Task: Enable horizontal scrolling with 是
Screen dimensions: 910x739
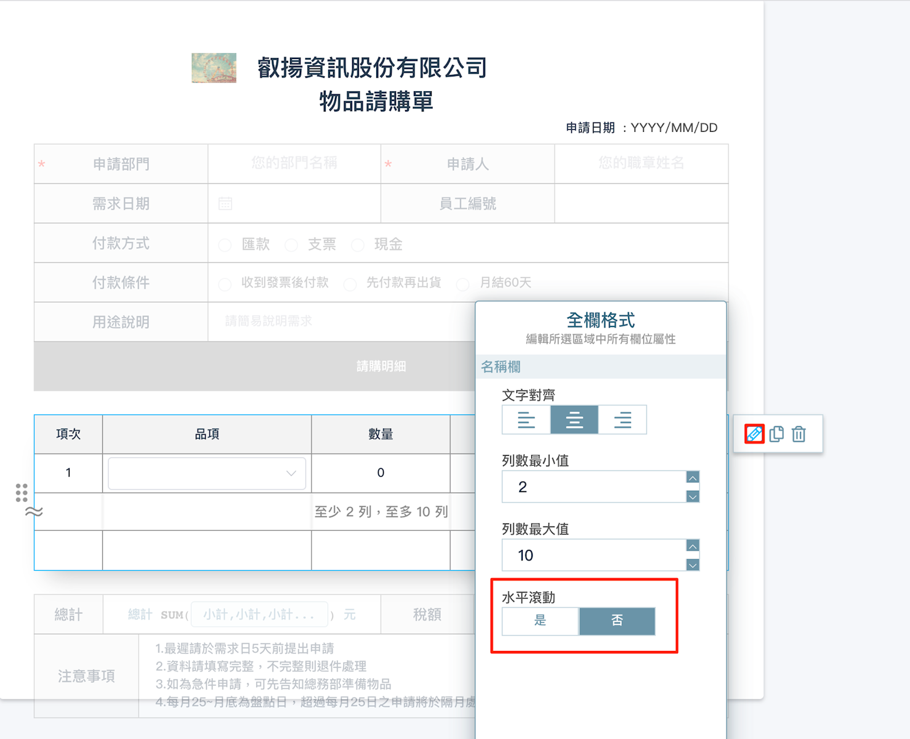Action: click(540, 621)
